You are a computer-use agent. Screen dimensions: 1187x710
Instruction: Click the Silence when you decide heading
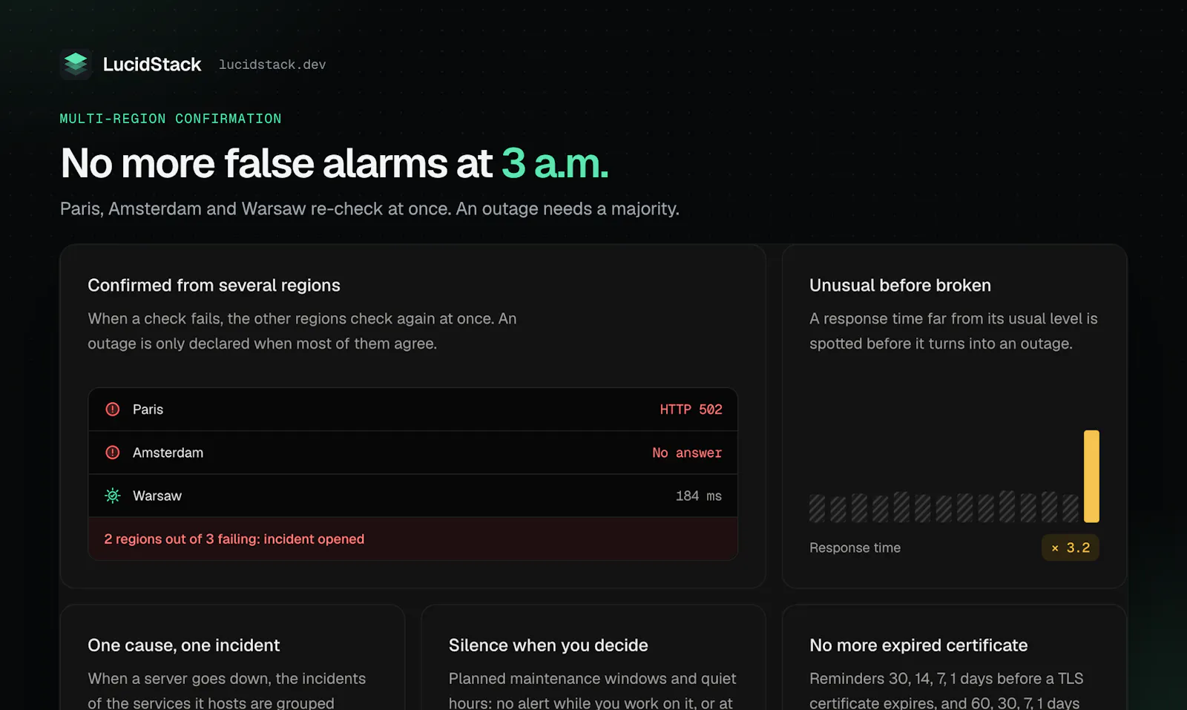(x=548, y=645)
